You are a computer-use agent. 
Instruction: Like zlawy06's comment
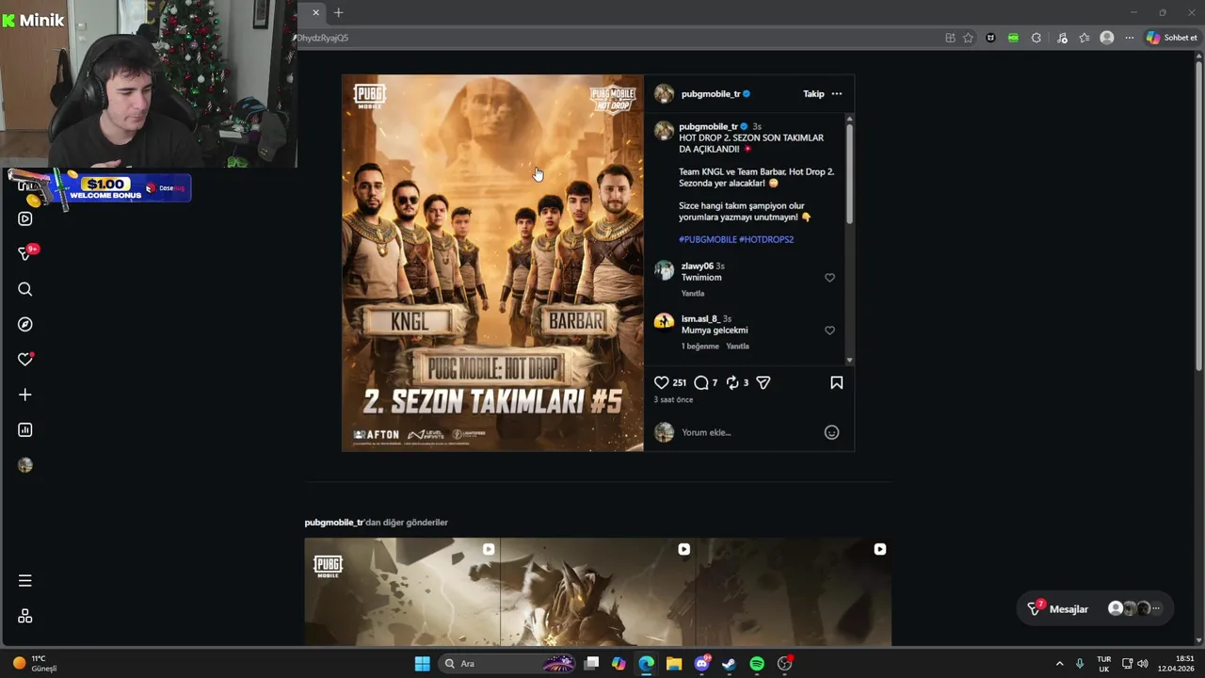tap(829, 278)
